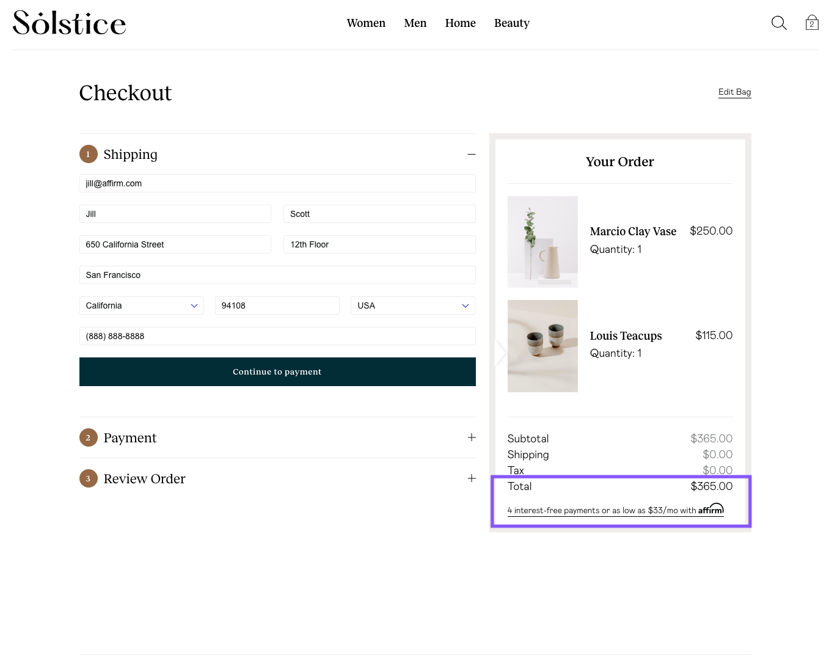This screenshot has height=658, width=840.
Task: Click the Affirm logo in payment text
Action: click(x=711, y=509)
